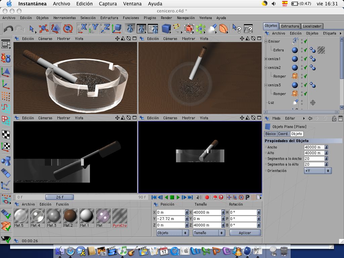
Task: Toggle the green check on ceniza1
Action: (x=305, y=59)
